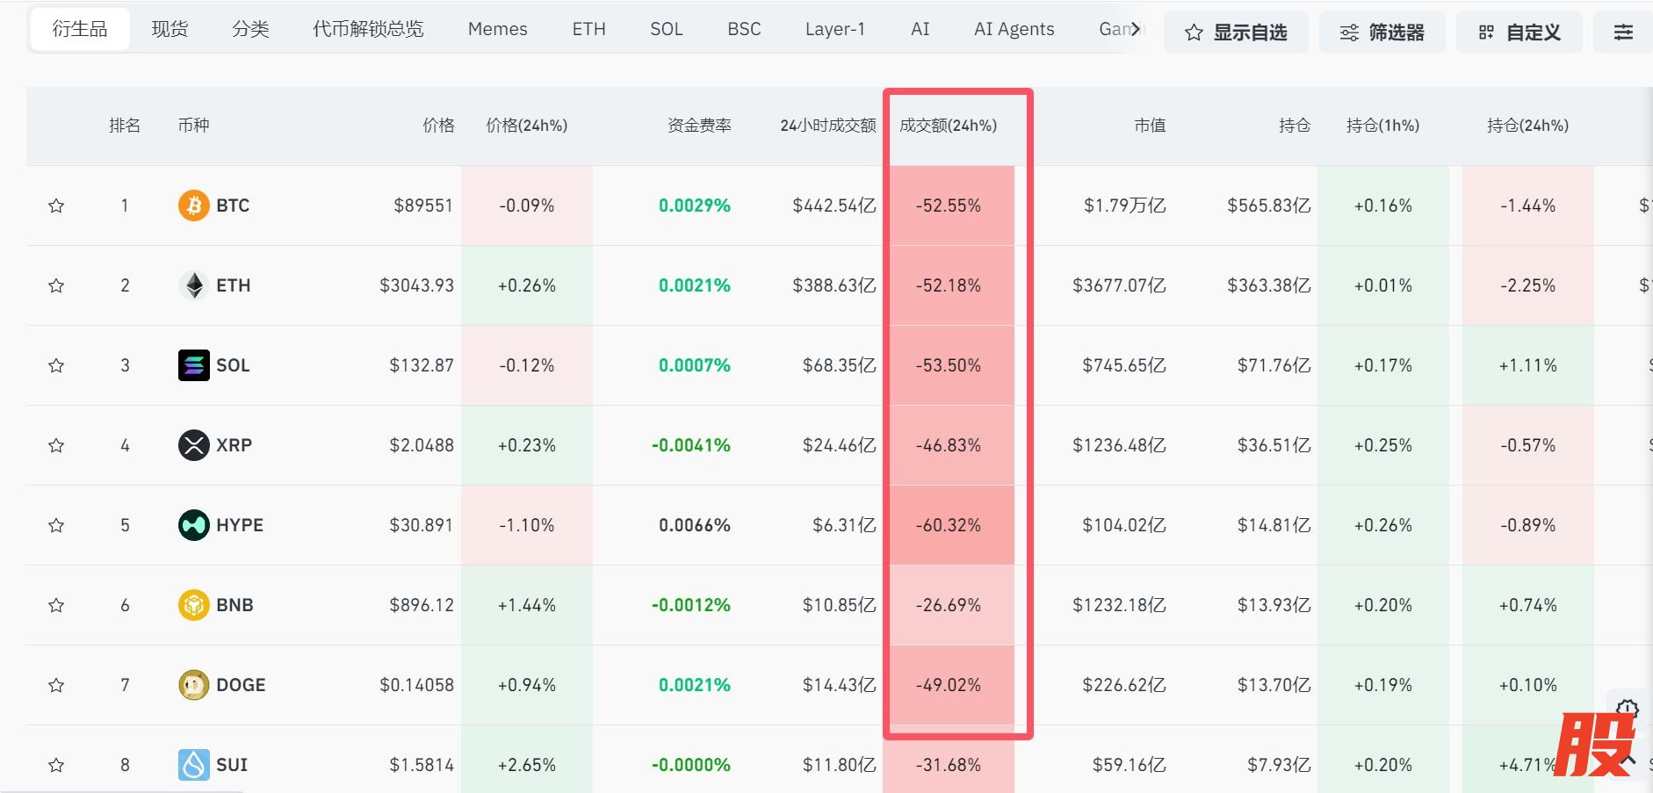Open the 自定义 customize columns menu
Image resolution: width=1653 pixels, height=793 pixels.
pyautogui.click(x=1519, y=32)
